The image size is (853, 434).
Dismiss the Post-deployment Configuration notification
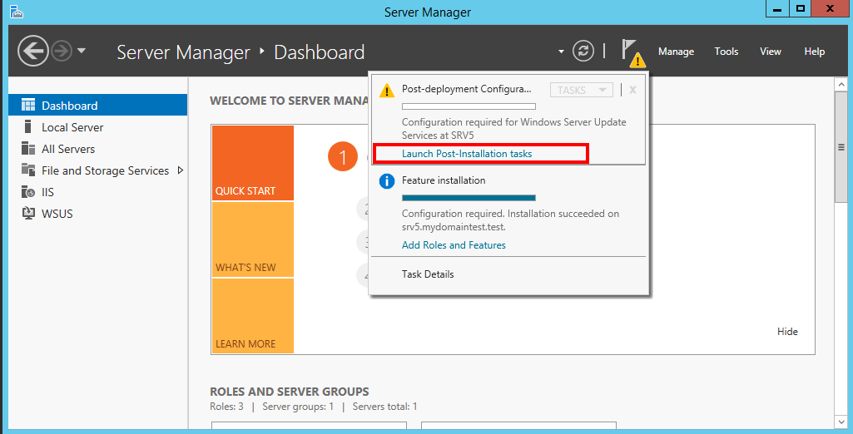tap(632, 90)
